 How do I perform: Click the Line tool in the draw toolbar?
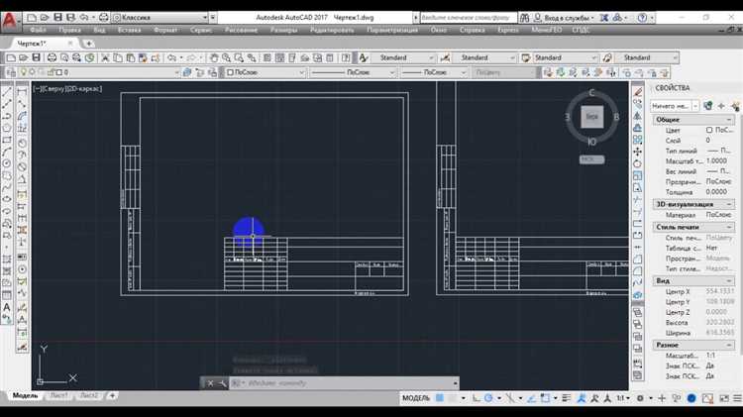pyautogui.click(x=8, y=91)
